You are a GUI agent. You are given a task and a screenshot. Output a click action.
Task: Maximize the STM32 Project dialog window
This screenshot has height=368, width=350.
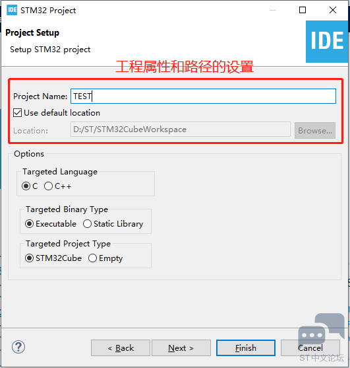tap(303, 10)
